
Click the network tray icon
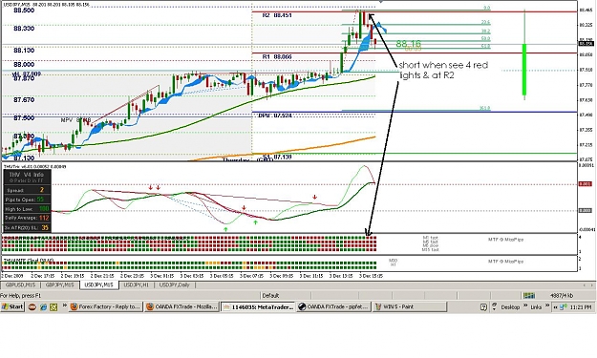(563, 306)
